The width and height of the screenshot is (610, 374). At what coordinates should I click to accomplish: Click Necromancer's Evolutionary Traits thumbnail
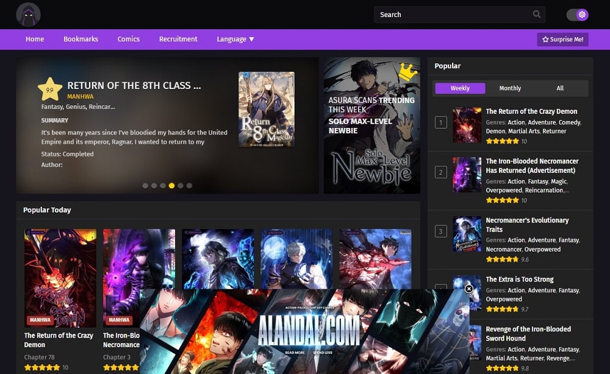coord(467,234)
